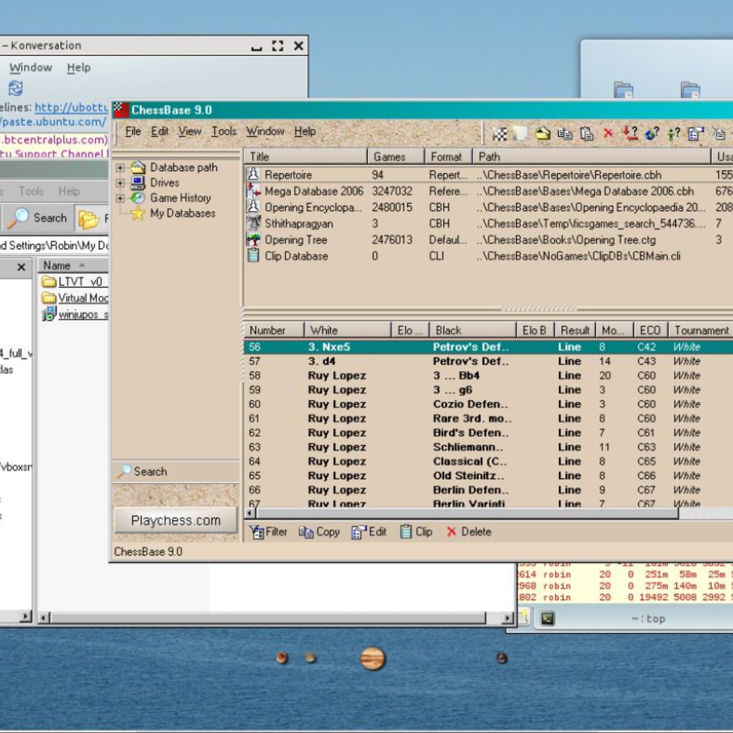The width and height of the screenshot is (733, 733).
Task: Open the Help menu in Konversation
Action: tap(79, 68)
